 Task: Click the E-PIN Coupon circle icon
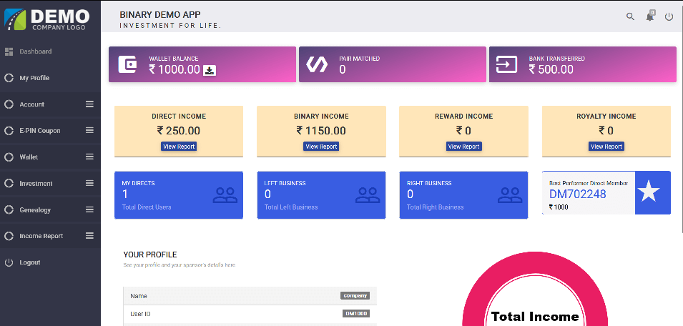click(9, 131)
